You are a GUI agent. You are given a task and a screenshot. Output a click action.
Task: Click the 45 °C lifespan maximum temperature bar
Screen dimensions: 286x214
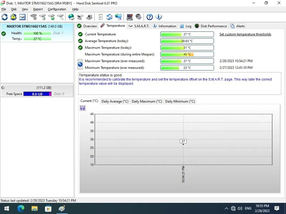point(187,55)
